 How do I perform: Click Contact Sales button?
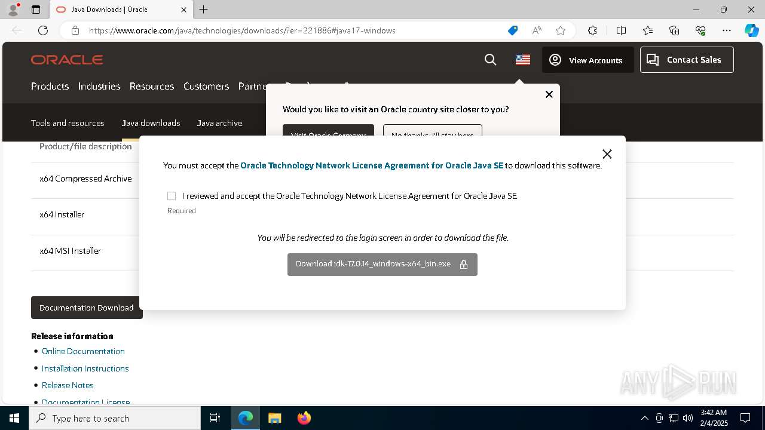[687, 60]
